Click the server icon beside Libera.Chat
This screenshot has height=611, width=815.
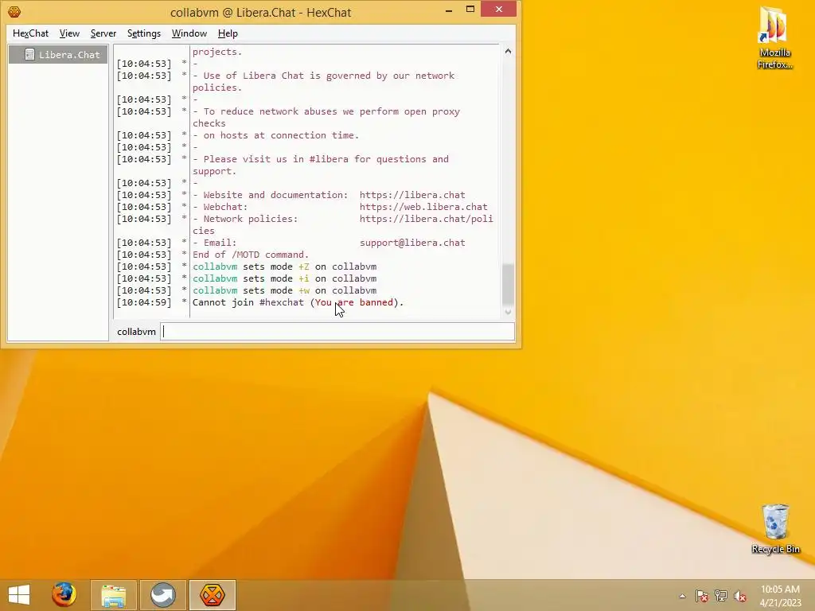tap(29, 55)
